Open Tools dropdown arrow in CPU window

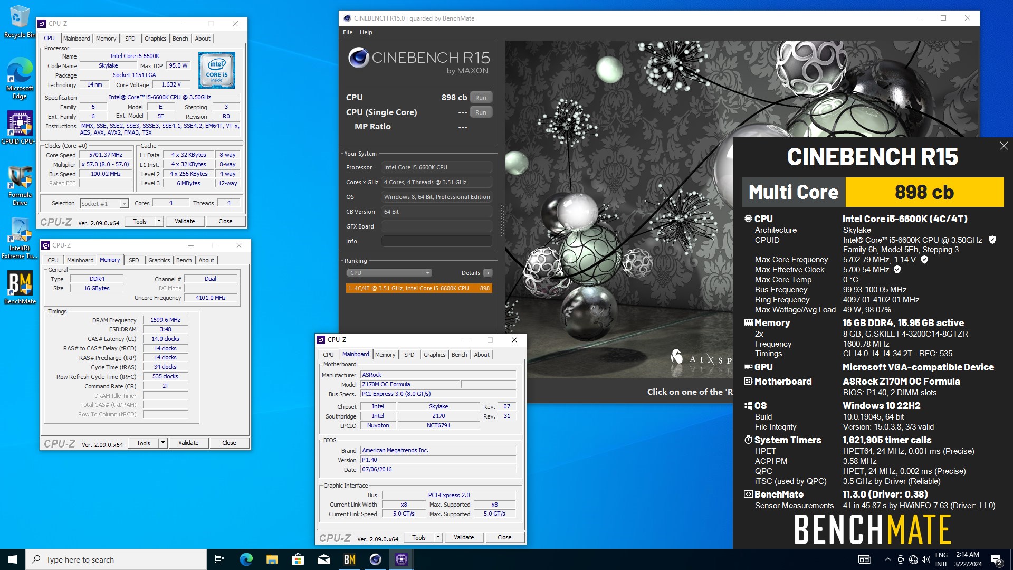(159, 221)
